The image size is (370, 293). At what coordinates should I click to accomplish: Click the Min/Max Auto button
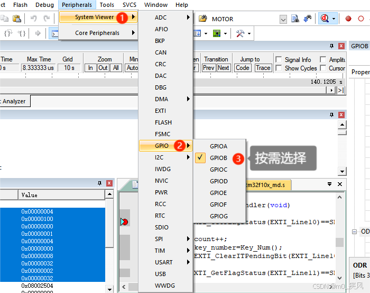point(132,68)
